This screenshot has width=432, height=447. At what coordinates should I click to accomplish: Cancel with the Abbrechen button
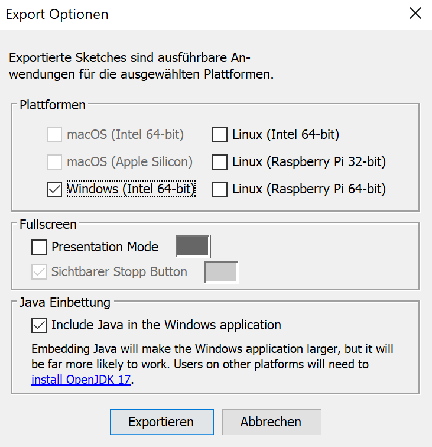[271, 422]
